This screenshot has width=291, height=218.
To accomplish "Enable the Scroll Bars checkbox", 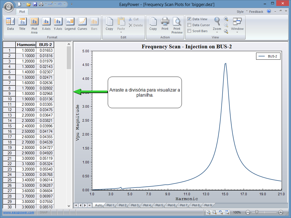I will coord(189,31).
